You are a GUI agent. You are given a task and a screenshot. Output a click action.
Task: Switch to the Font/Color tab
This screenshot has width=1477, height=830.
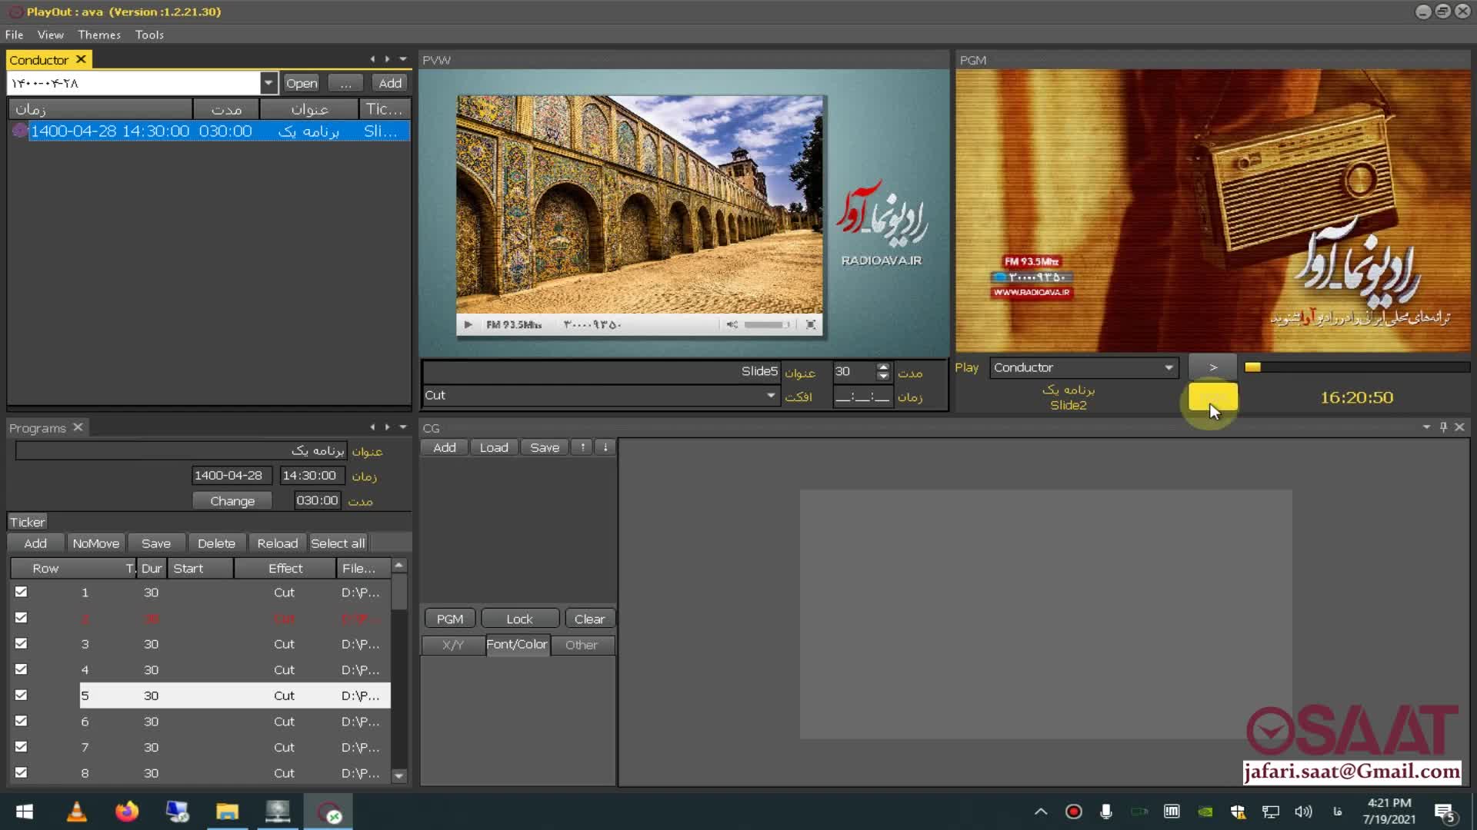517,645
